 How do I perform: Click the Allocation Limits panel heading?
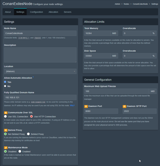tap(94, 22)
